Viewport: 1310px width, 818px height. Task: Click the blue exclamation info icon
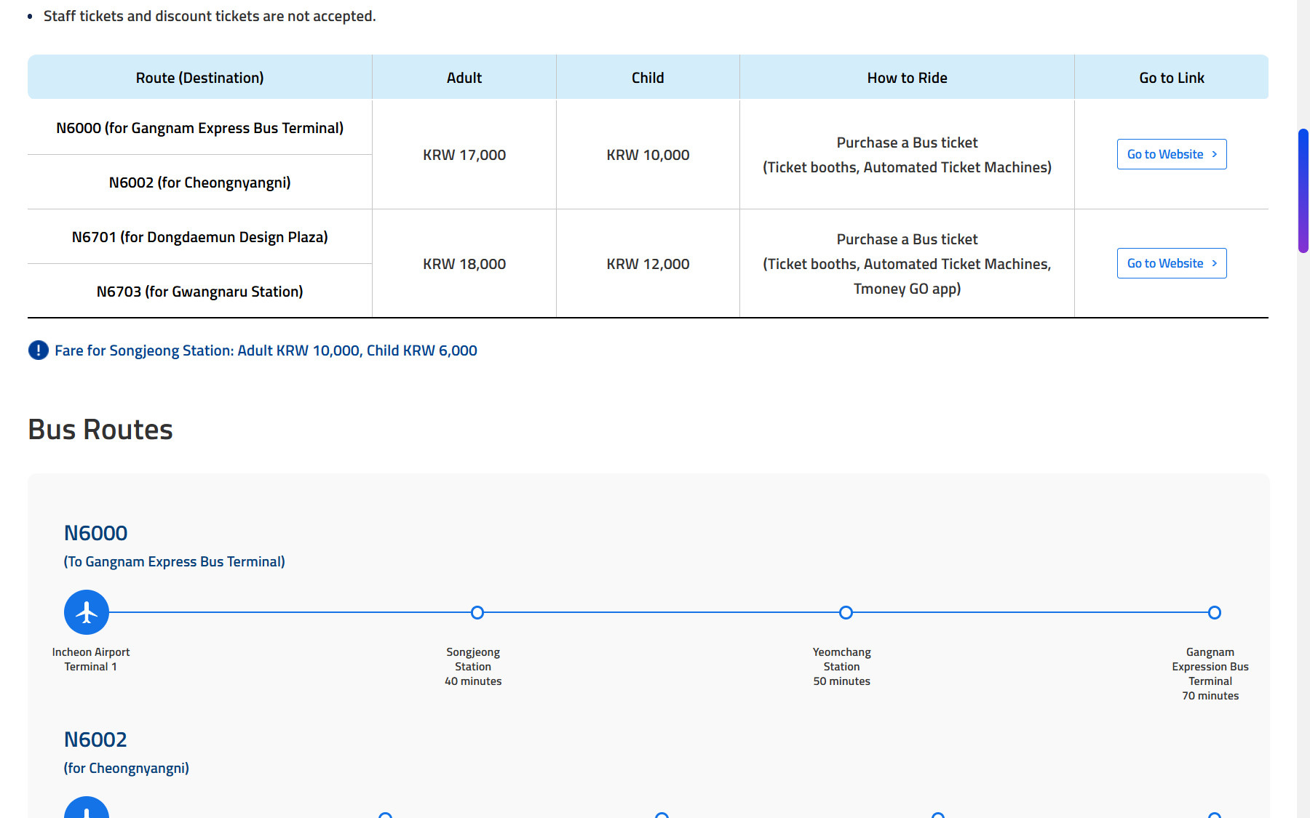38,350
